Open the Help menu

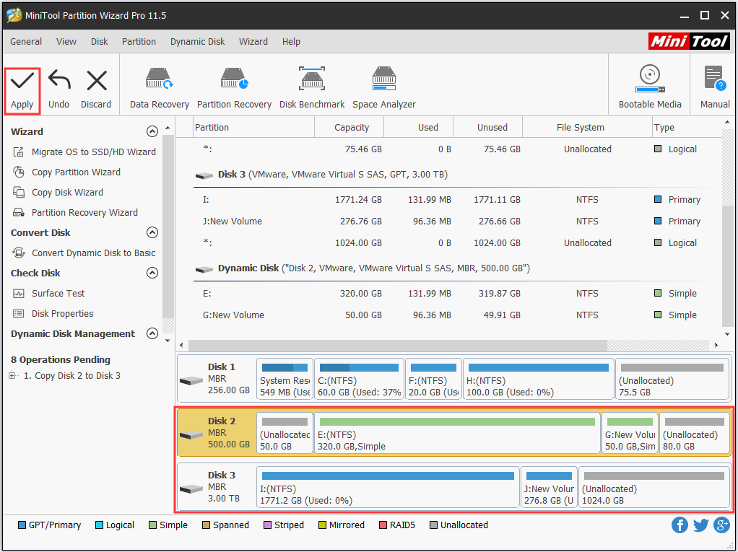(291, 41)
